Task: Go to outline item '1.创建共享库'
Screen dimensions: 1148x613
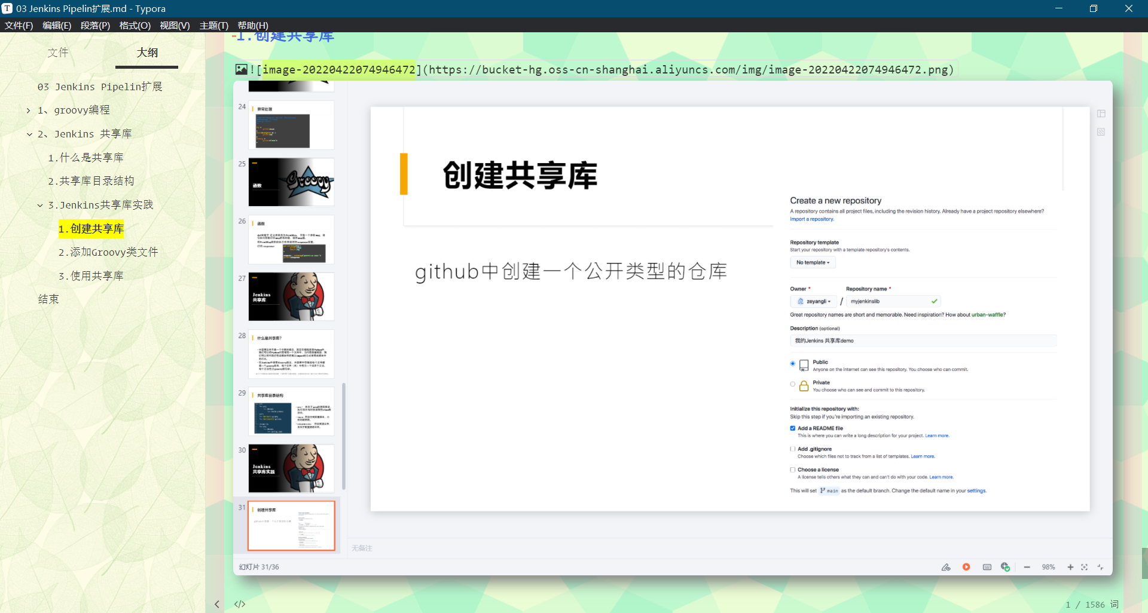Action: (91, 229)
